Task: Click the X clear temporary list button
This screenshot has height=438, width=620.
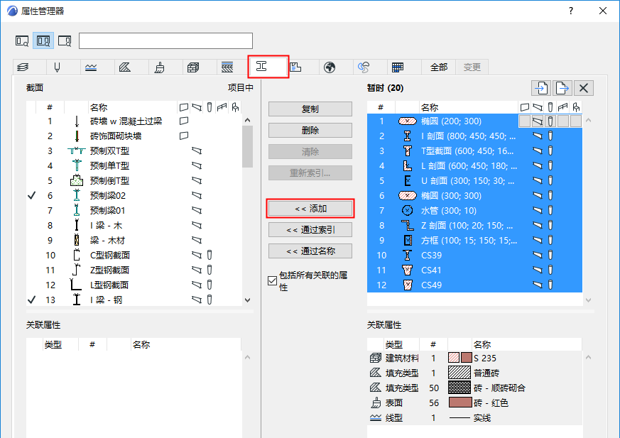Action: click(584, 88)
